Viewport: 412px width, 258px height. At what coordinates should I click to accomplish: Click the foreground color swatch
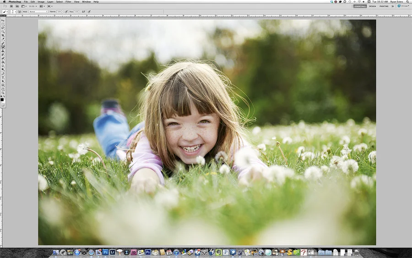pos(2,99)
